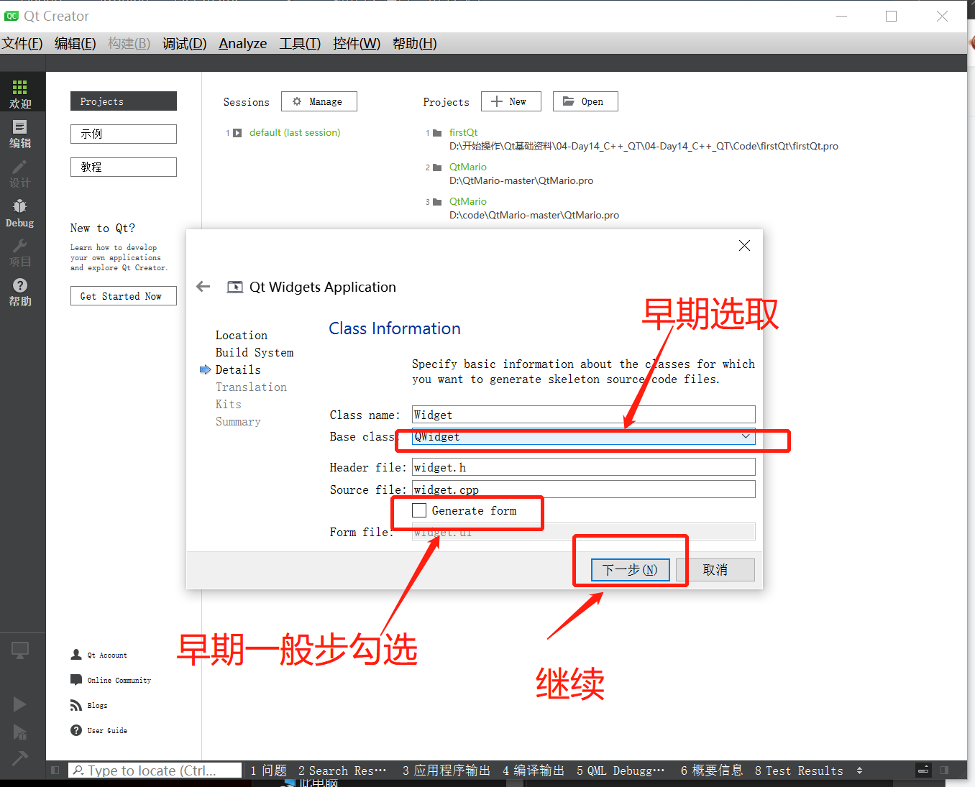The image size is (975, 787).
Task: Open the default (last session) entry
Action: pos(295,133)
